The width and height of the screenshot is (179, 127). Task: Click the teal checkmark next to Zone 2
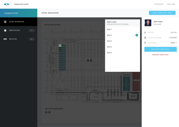[x=137, y=35]
